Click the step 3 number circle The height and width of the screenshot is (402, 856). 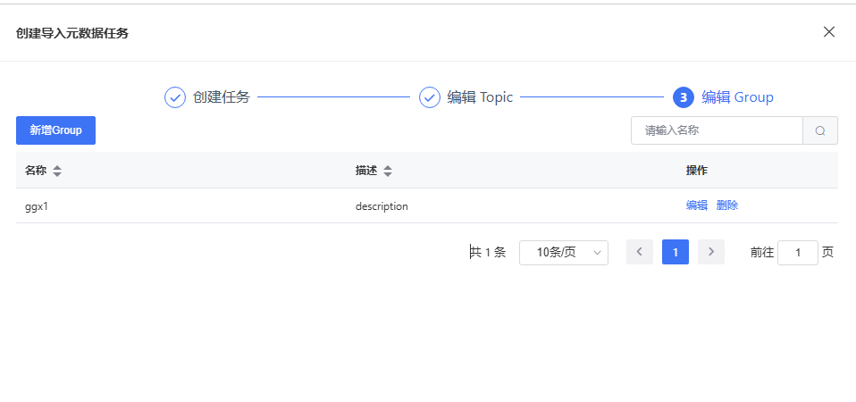click(x=684, y=97)
